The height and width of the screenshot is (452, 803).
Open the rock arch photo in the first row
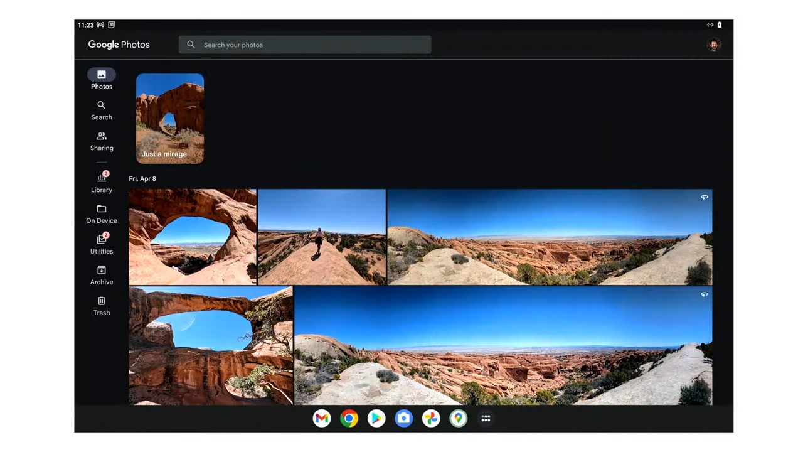click(193, 237)
